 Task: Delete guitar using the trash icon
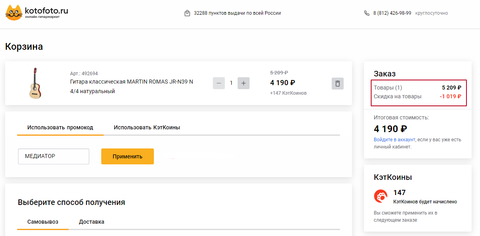point(337,84)
